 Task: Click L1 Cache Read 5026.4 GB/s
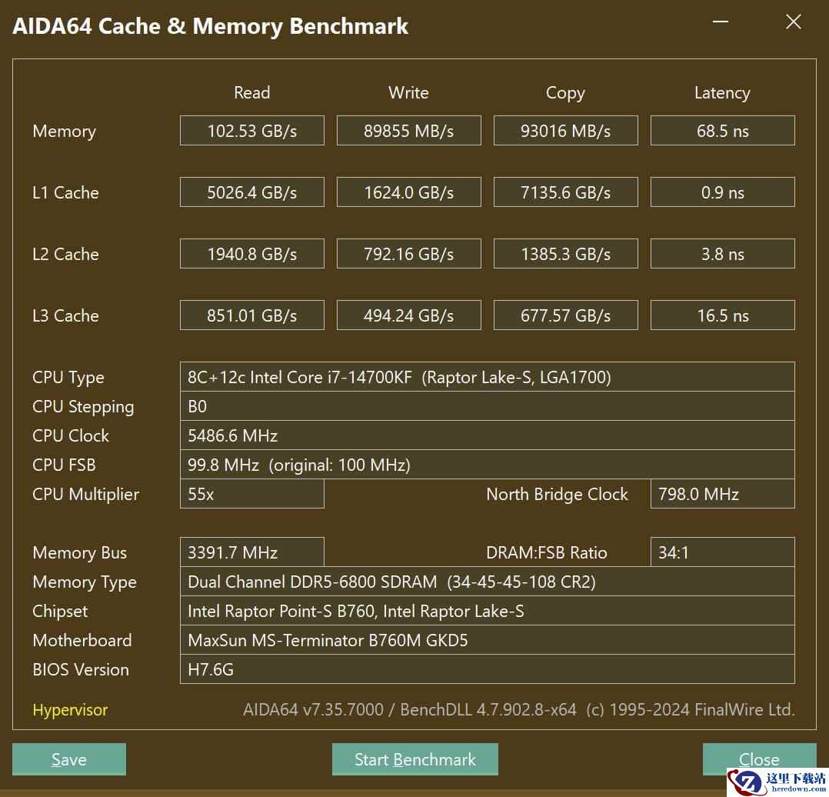pos(252,192)
